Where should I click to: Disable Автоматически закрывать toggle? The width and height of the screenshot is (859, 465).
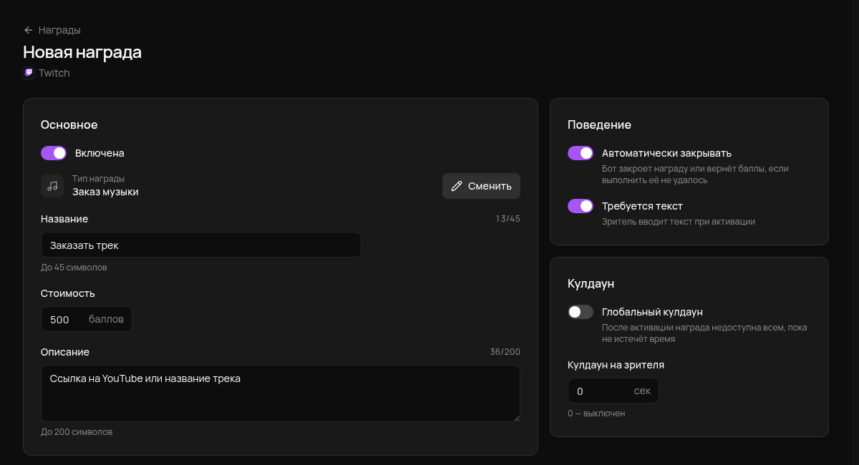(581, 153)
